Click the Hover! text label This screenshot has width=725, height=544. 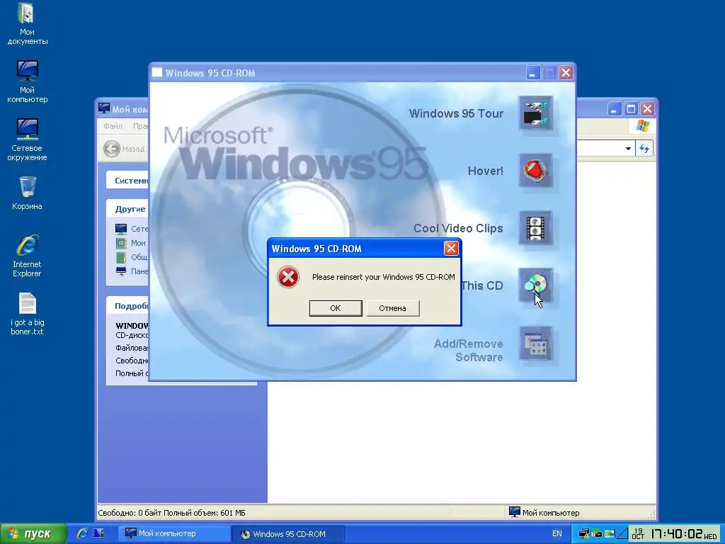click(x=485, y=171)
